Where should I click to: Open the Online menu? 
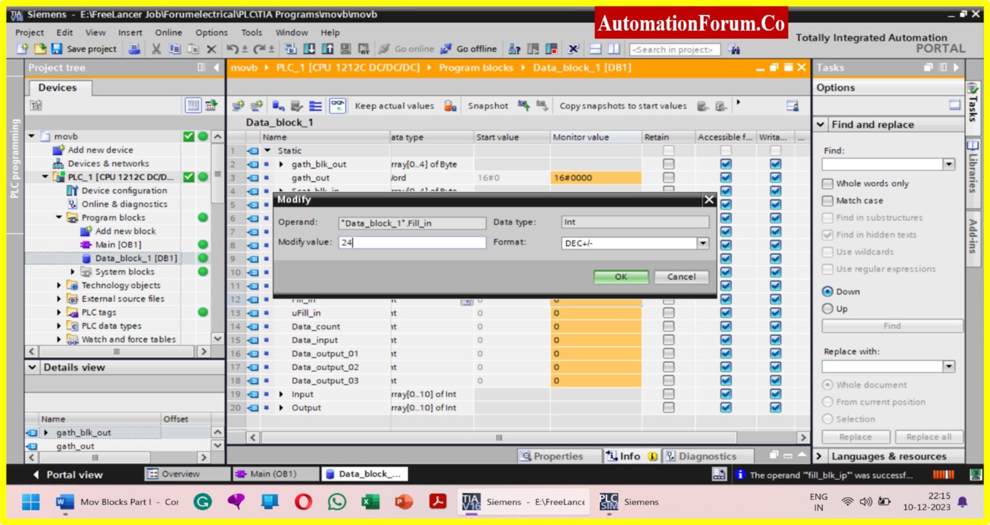(x=168, y=32)
